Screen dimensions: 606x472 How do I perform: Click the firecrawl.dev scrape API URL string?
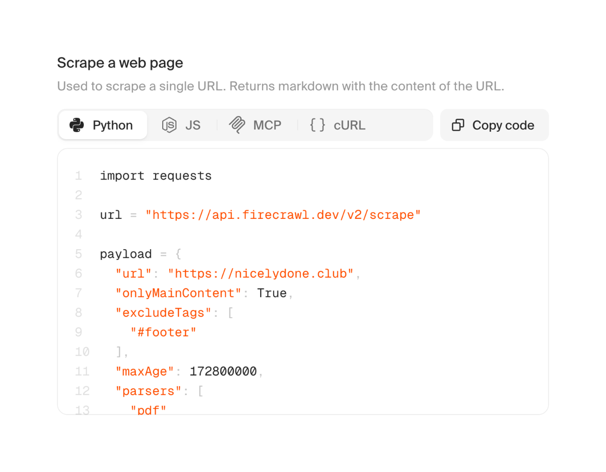(x=283, y=215)
